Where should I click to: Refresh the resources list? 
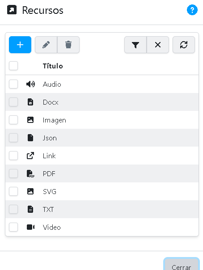(184, 45)
